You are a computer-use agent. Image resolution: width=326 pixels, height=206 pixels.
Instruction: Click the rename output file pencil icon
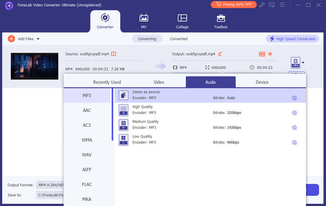[x=220, y=54]
